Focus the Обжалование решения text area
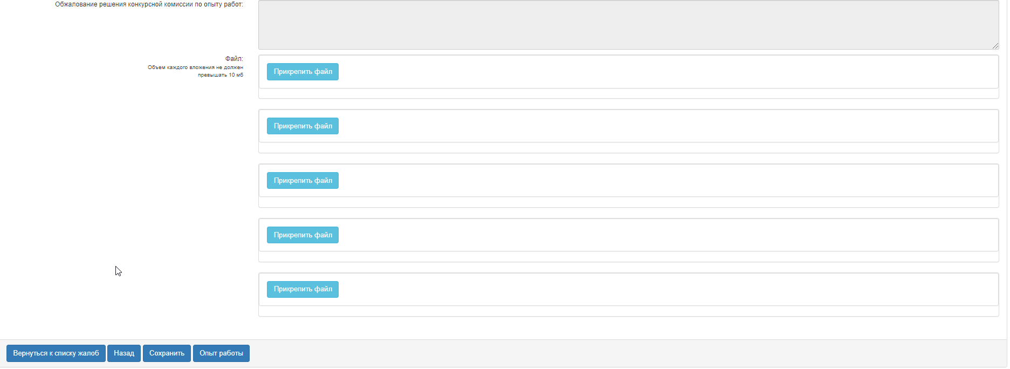This screenshot has width=1010, height=369. tap(629, 25)
